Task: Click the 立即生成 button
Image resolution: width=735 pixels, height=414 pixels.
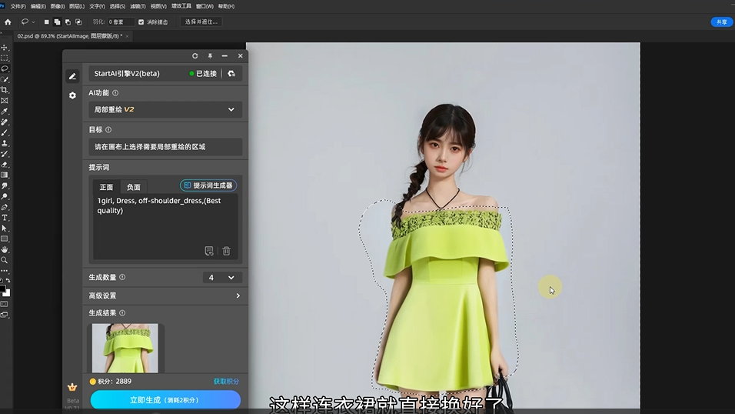Action: 165,400
